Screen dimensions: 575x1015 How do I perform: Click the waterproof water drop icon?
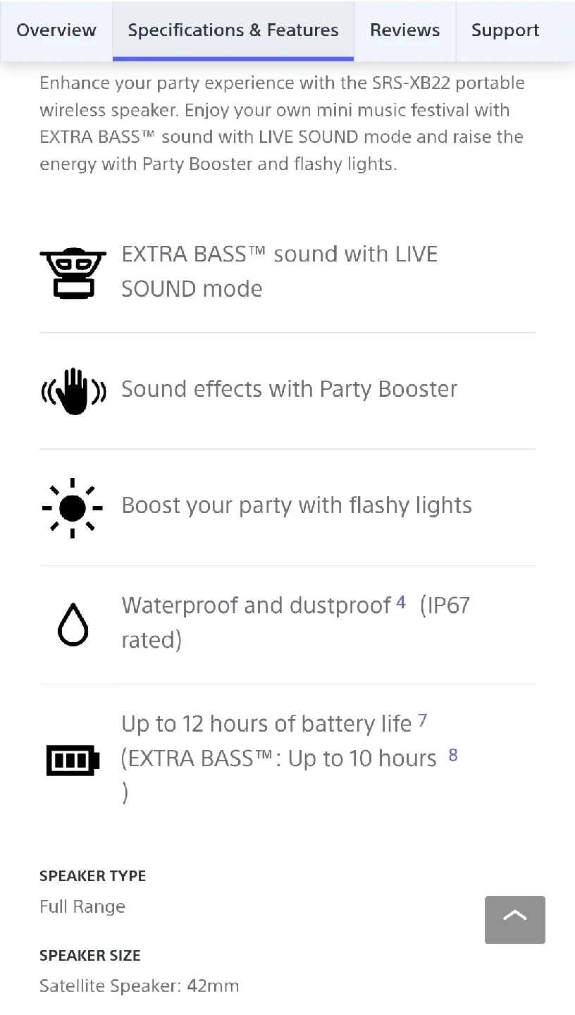click(73, 624)
